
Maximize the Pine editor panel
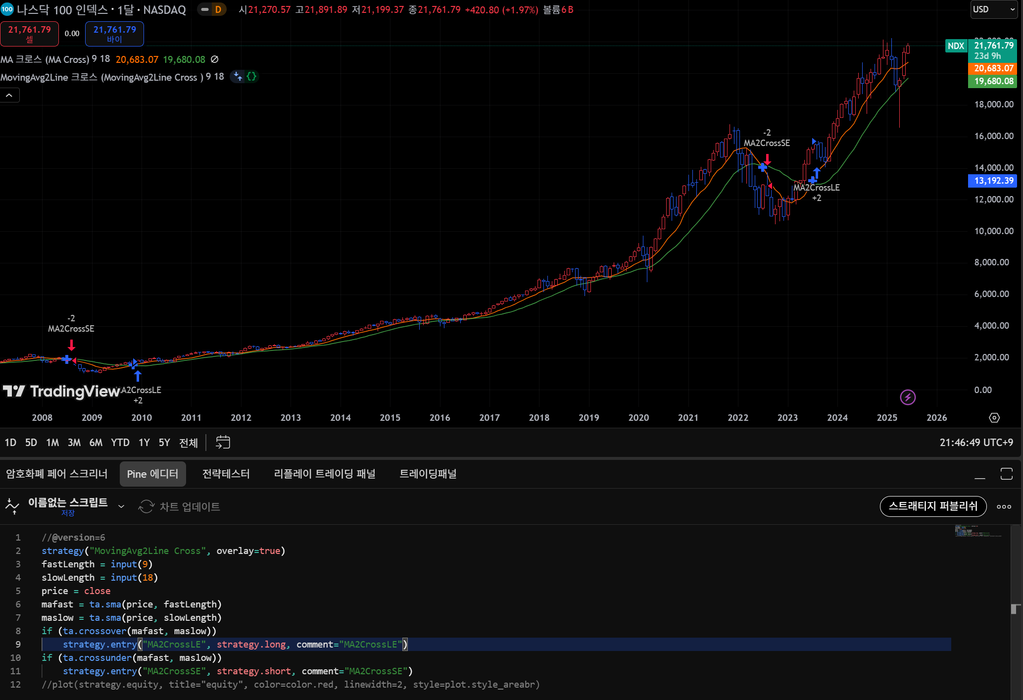click(x=1006, y=474)
